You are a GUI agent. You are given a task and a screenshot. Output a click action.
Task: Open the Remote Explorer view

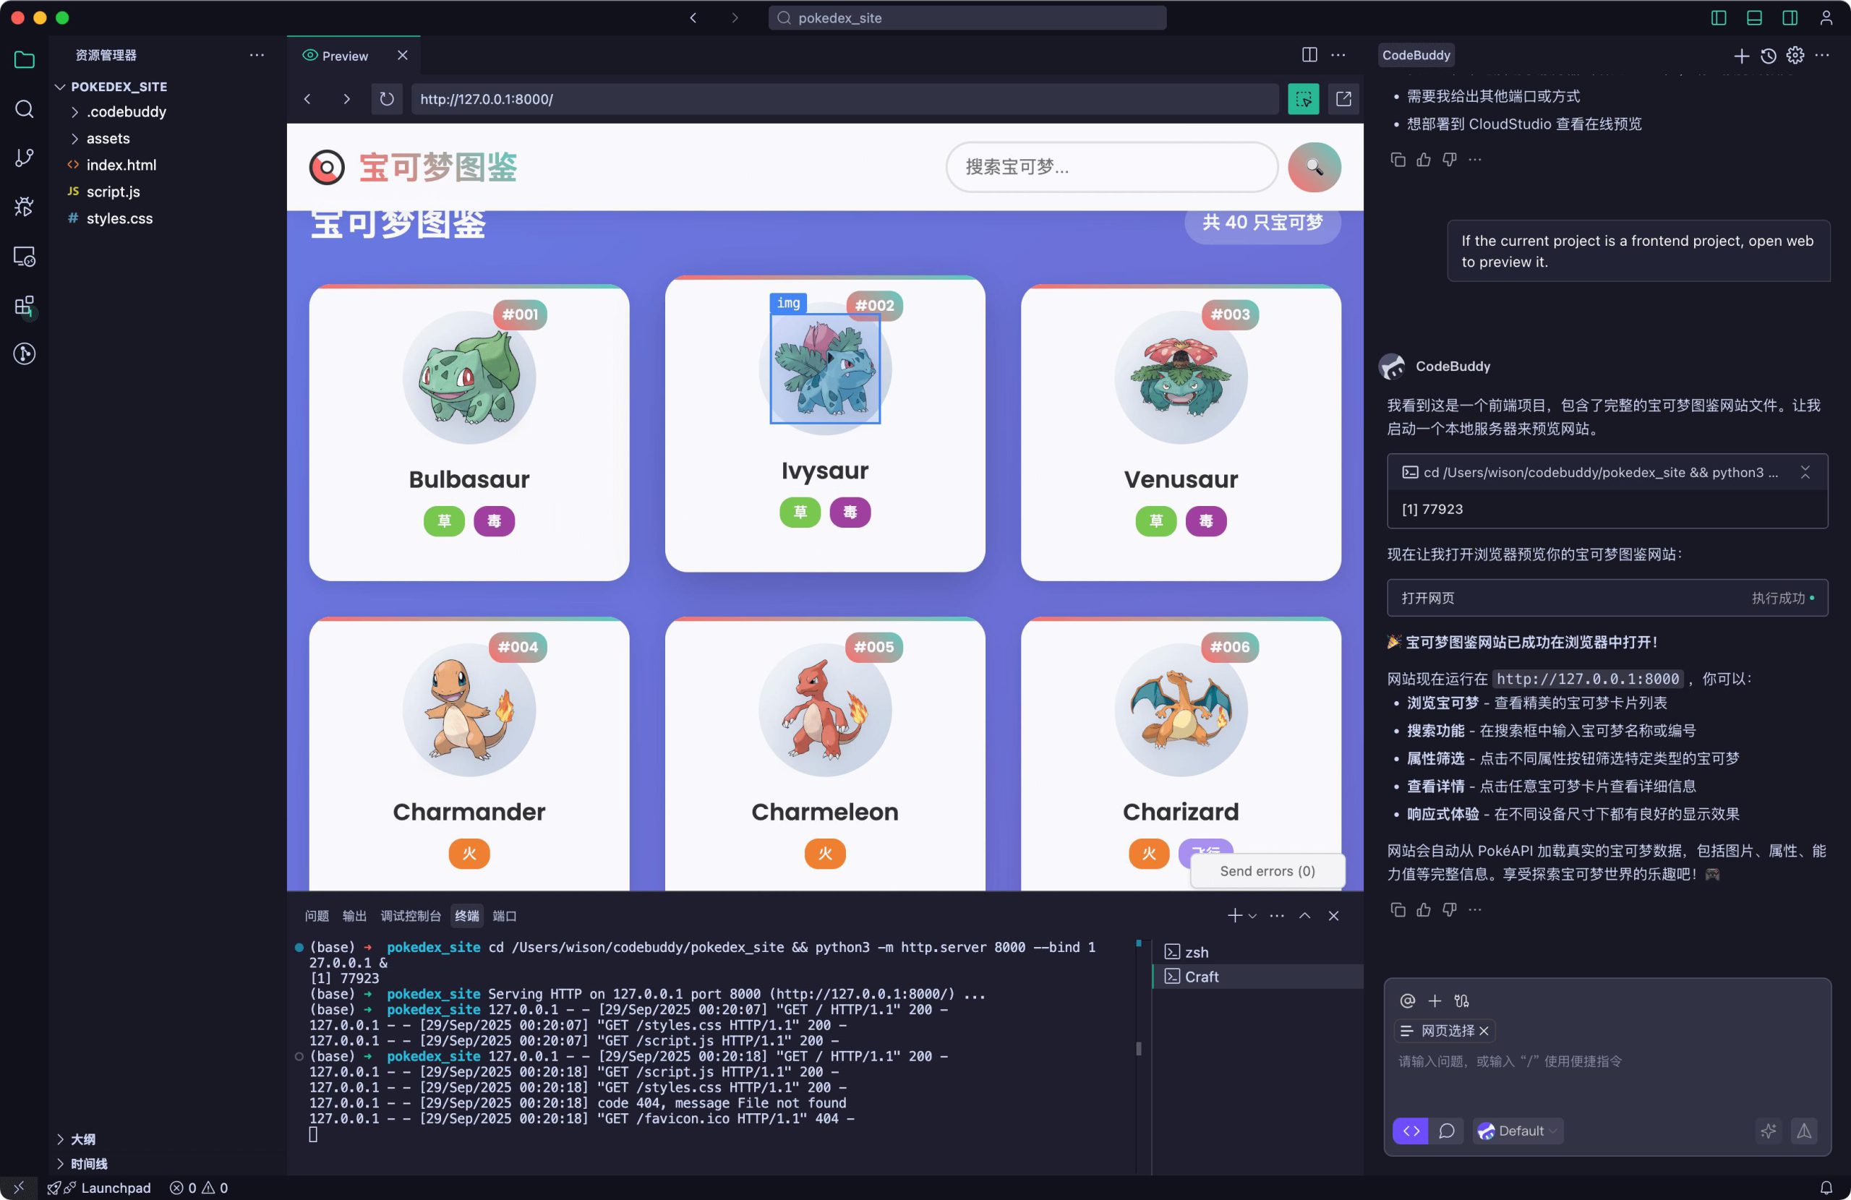[24, 257]
